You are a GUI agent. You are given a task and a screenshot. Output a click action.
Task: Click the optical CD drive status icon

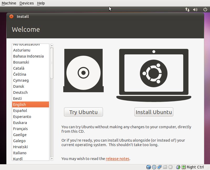click(154, 167)
